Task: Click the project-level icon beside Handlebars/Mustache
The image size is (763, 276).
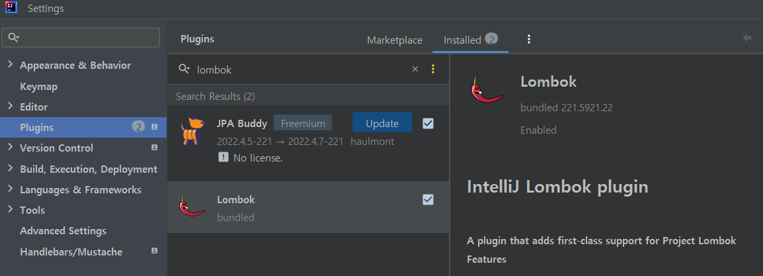Action: coord(154,251)
